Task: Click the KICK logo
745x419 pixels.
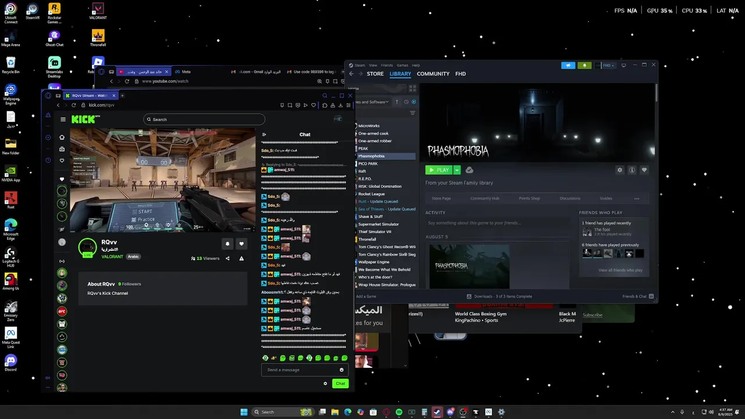Action: point(85,119)
